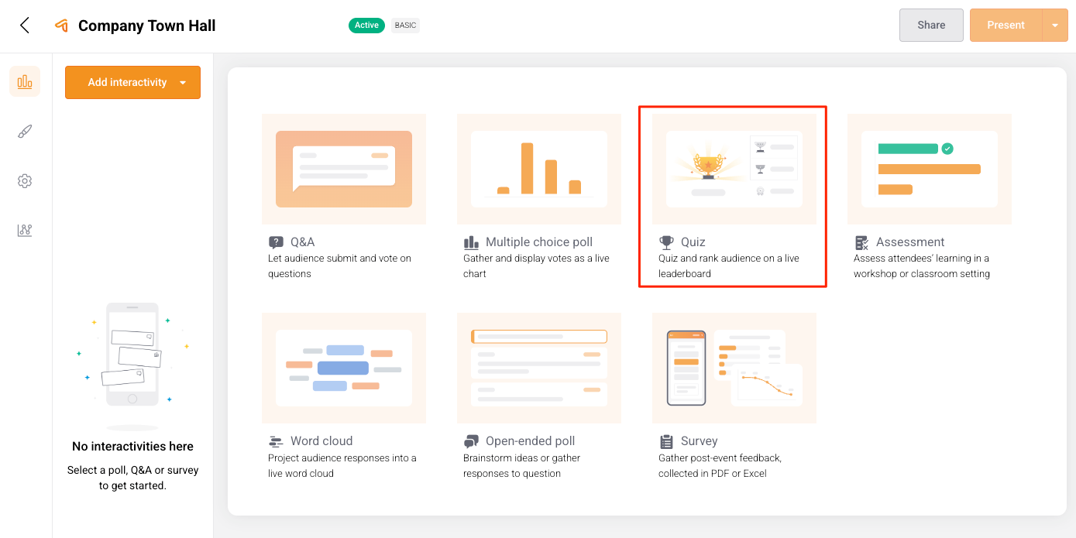Select the Open-ended poll thumbnail

pyautogui.click(x=538, y=368)
